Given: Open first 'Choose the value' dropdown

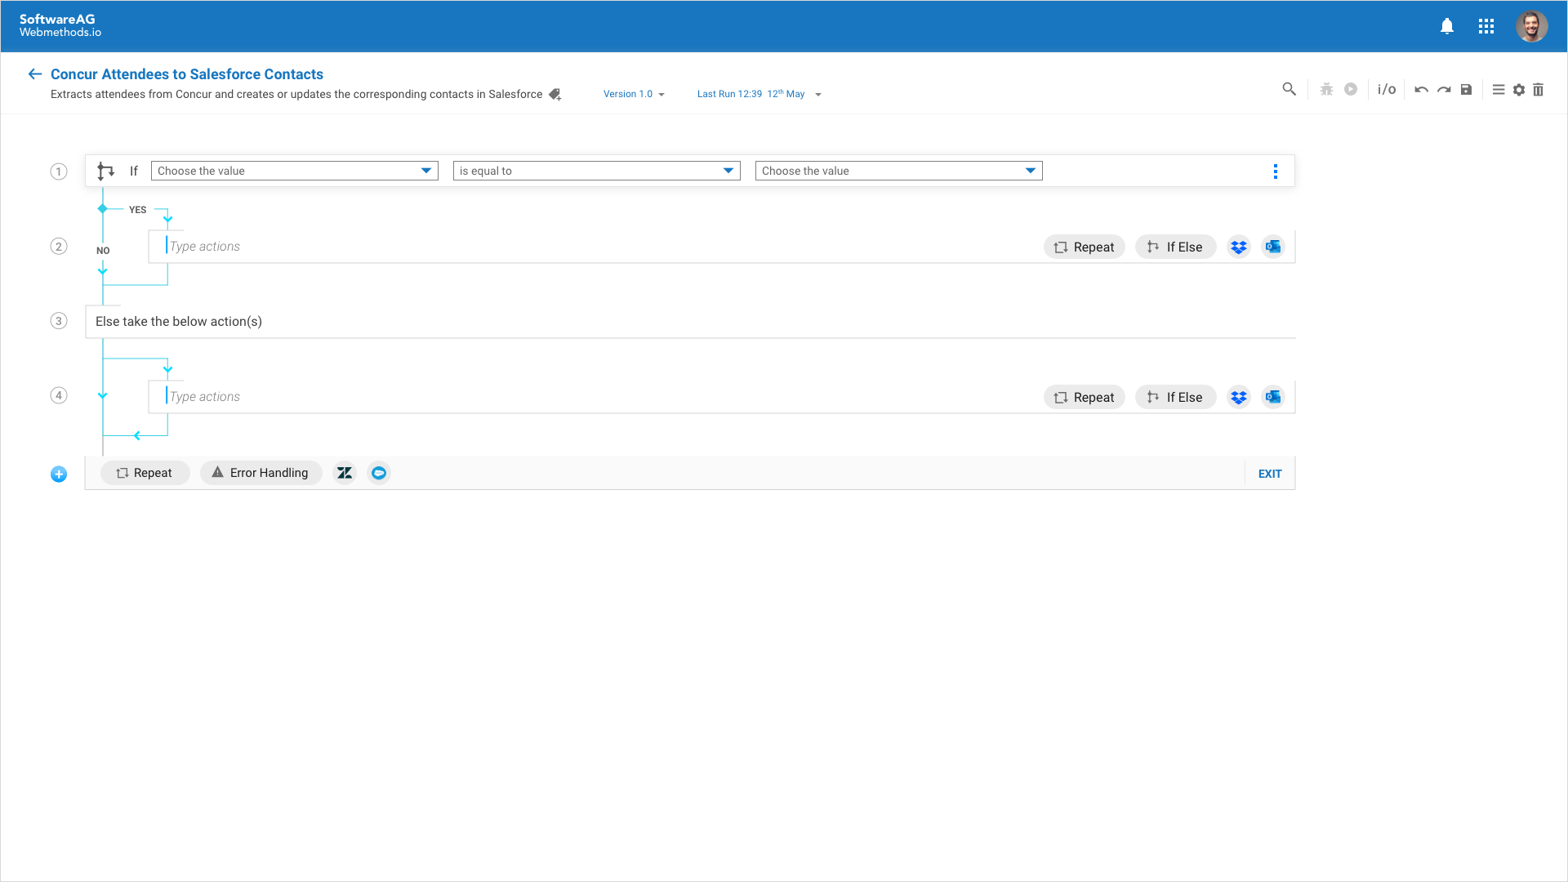Looking at the screenshot, I should [x=295, y=171].
